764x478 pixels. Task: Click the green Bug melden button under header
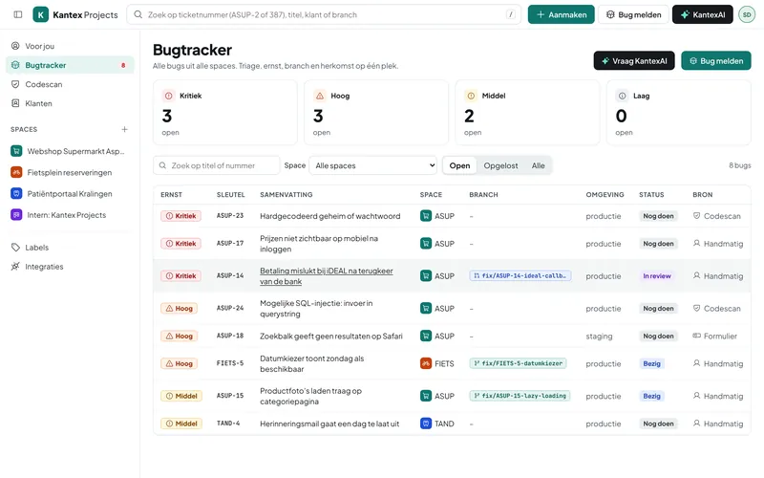click(715, 61)
